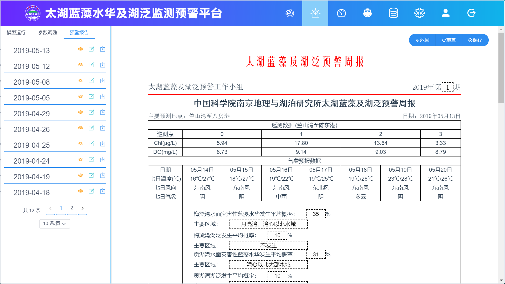Edit the 2019-05-08 report
This screenshot has width=505, height=284.
tap(91, 81)
